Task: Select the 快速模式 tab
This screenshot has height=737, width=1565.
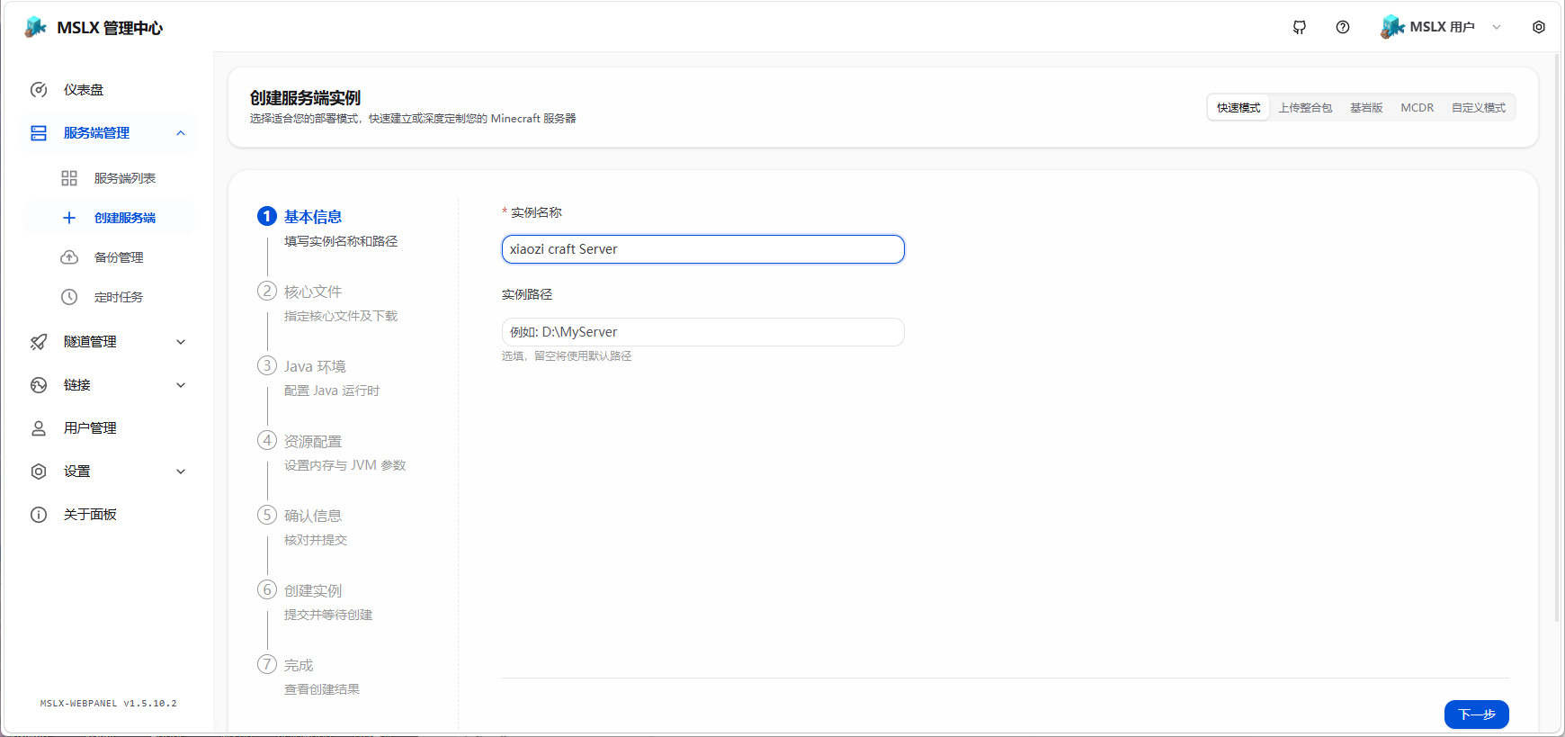Action: click(x=1239, y=108)
